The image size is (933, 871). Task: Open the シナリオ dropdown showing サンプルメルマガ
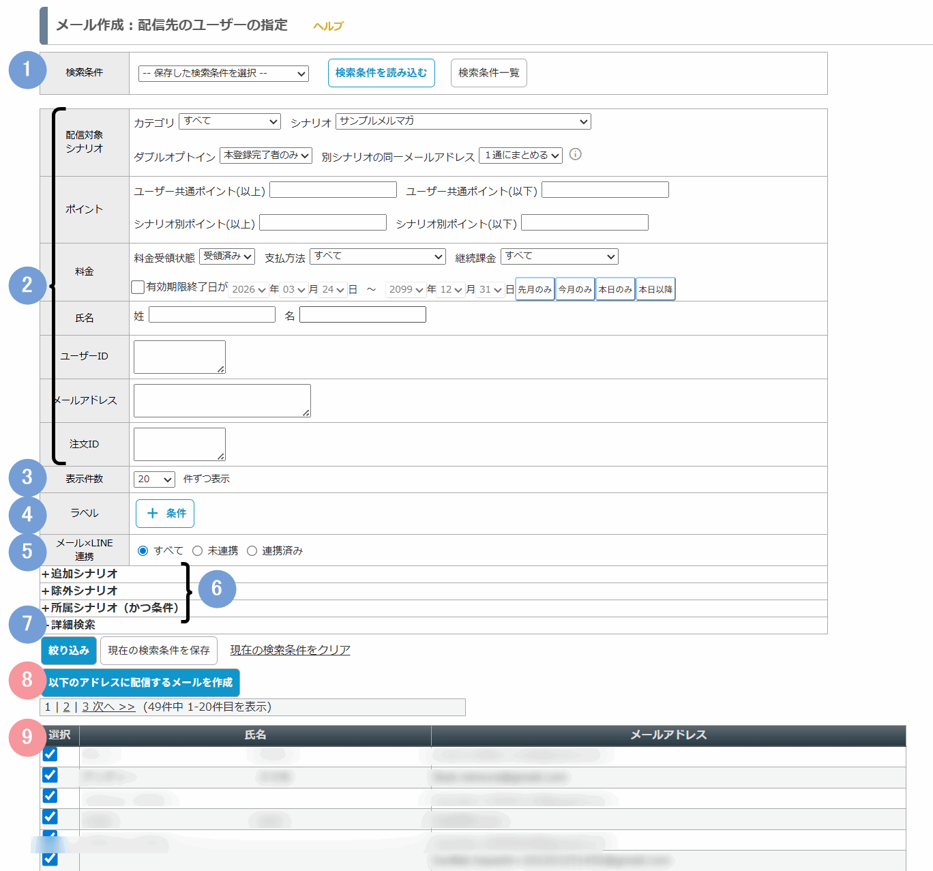[463, 121]
